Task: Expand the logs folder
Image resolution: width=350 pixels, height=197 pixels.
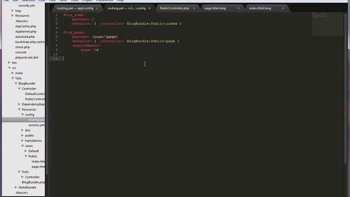Action: tap(13, 10)
